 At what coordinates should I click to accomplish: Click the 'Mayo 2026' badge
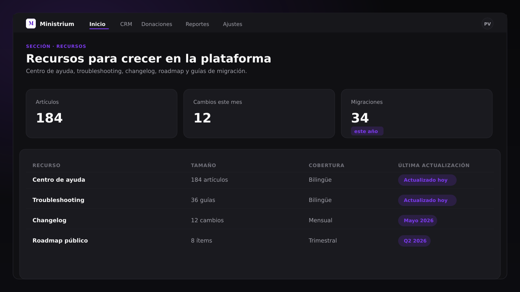tap(418, 221)
